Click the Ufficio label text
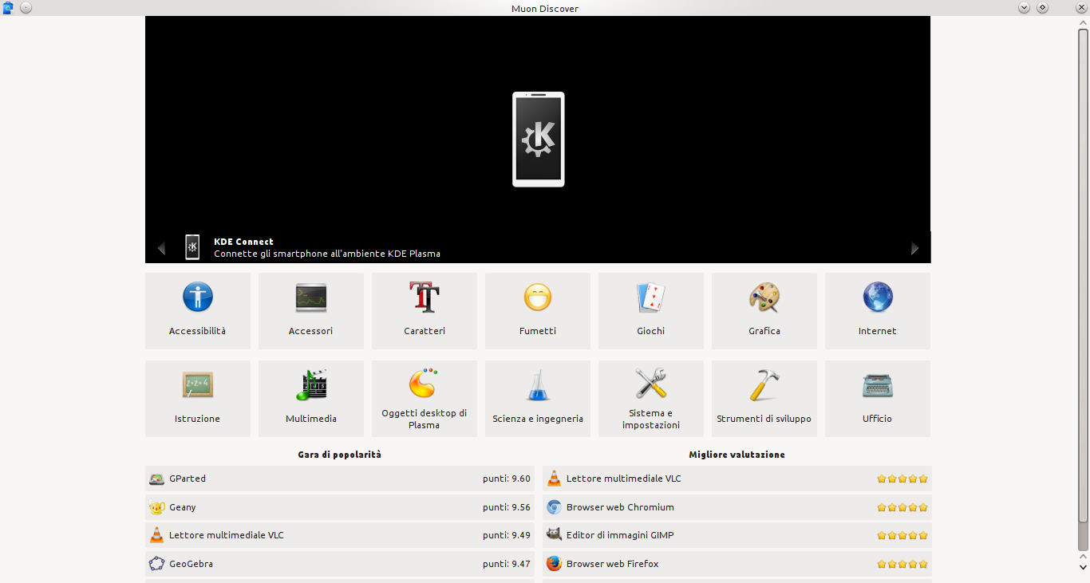The image size is (1090, 583). [877, 419]
